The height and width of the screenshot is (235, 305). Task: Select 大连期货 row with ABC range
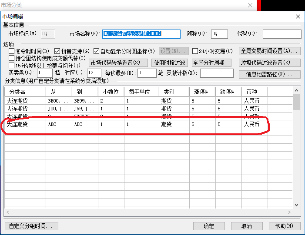point(149,124)
